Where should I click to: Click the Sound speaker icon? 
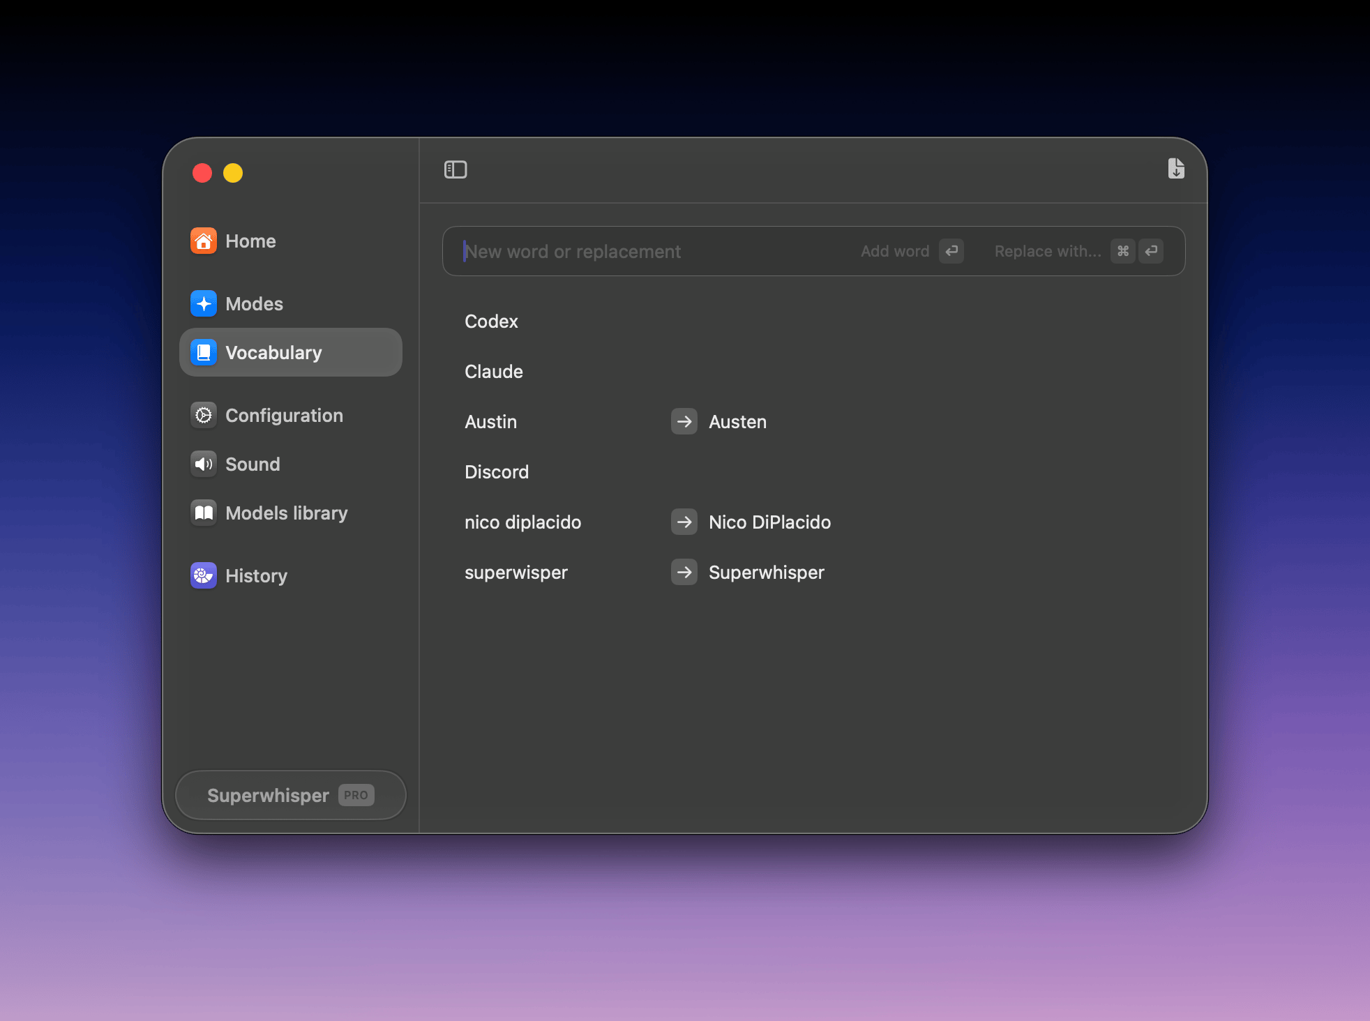204,464
